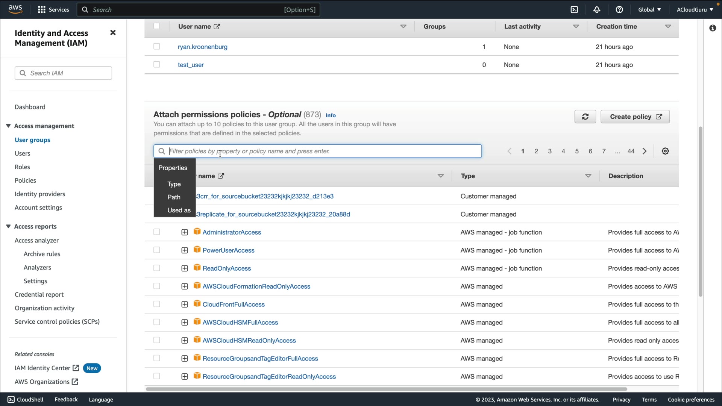Open the info panel icon
The image size is (722, 406).
(x=713, y=28)
